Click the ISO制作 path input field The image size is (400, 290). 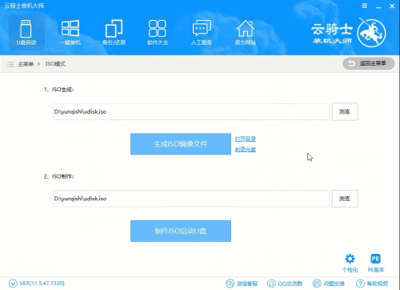191,199
